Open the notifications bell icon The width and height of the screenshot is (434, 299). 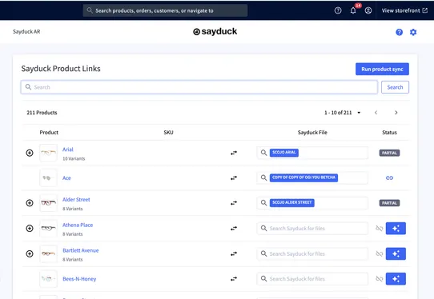[x=353, y=10]
